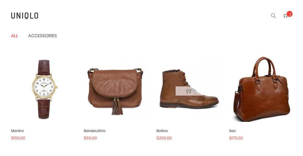The height and width of the screenshot is (156, 303).
Task: Open the Sac product title
Action: pyautogui.click(x=232, y=131)
